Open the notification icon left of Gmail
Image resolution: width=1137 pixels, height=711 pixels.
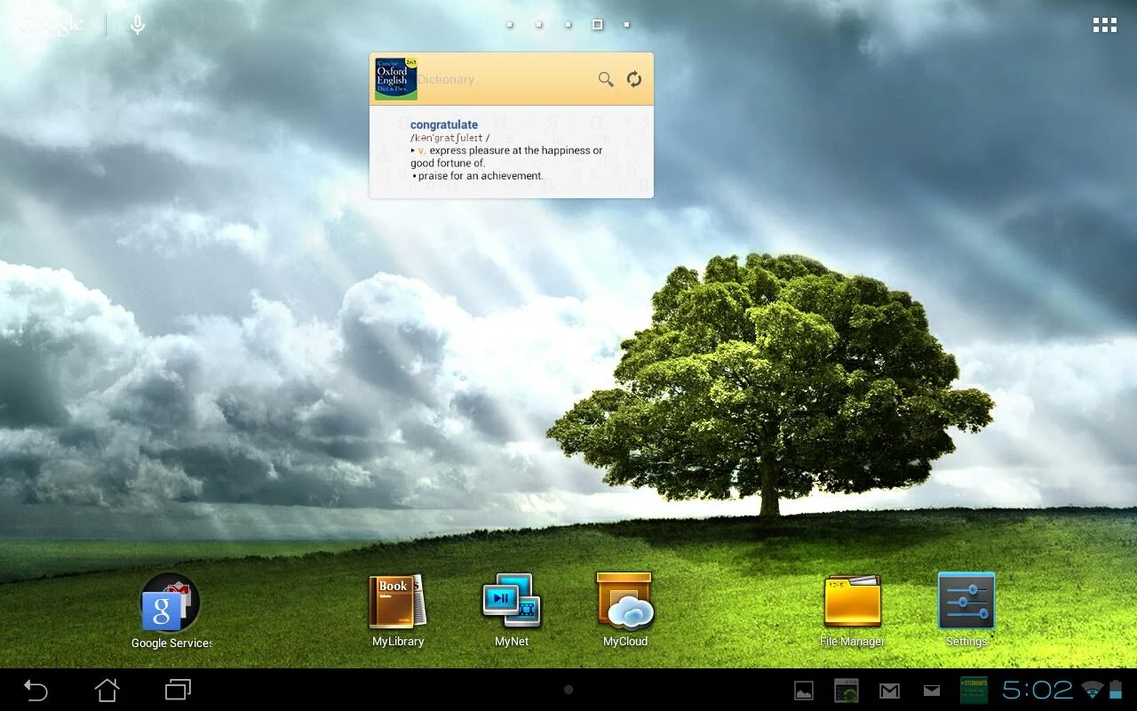click(847, 691)
